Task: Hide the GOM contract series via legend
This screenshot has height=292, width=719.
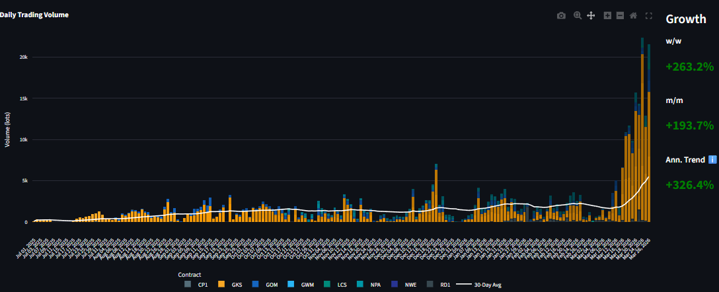Action: point(265,285)
